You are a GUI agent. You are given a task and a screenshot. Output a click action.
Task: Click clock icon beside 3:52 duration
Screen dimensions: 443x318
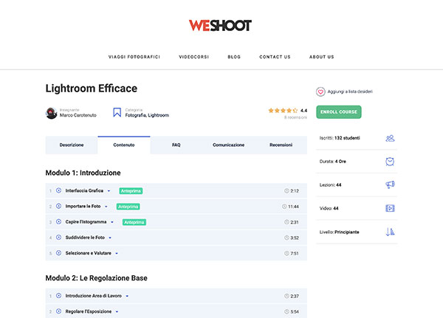tap(286, 238)
